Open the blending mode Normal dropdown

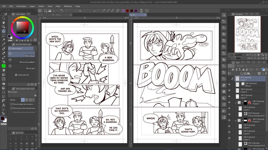(242, 66)
